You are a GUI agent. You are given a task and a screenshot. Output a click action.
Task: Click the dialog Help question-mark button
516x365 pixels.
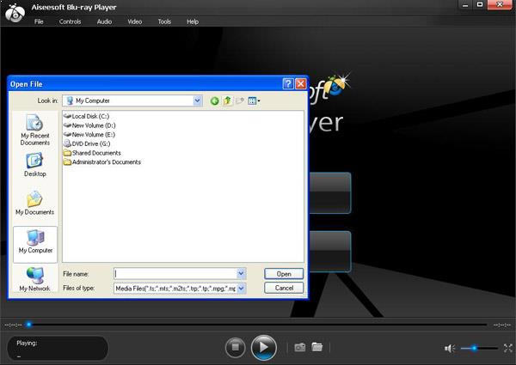pos(288,84)
